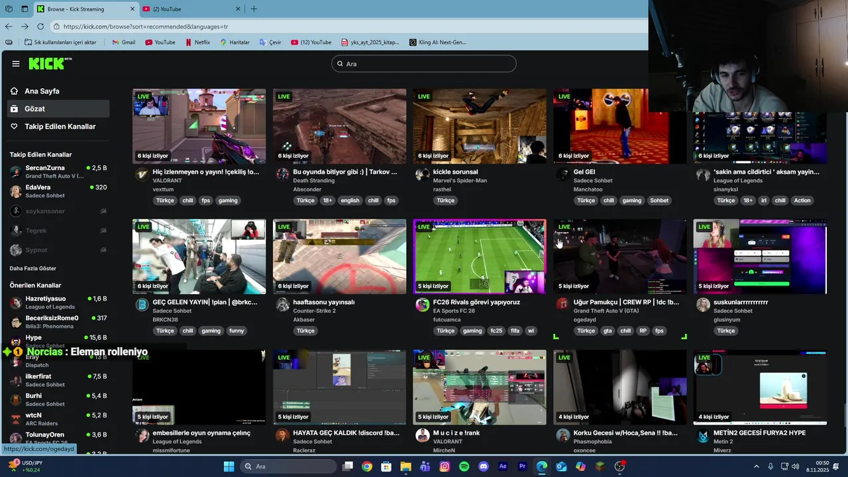Open the FC26 Rivals stream thumbnail
The width and height of the screenshot is (848, 477).
click(480, 256)
